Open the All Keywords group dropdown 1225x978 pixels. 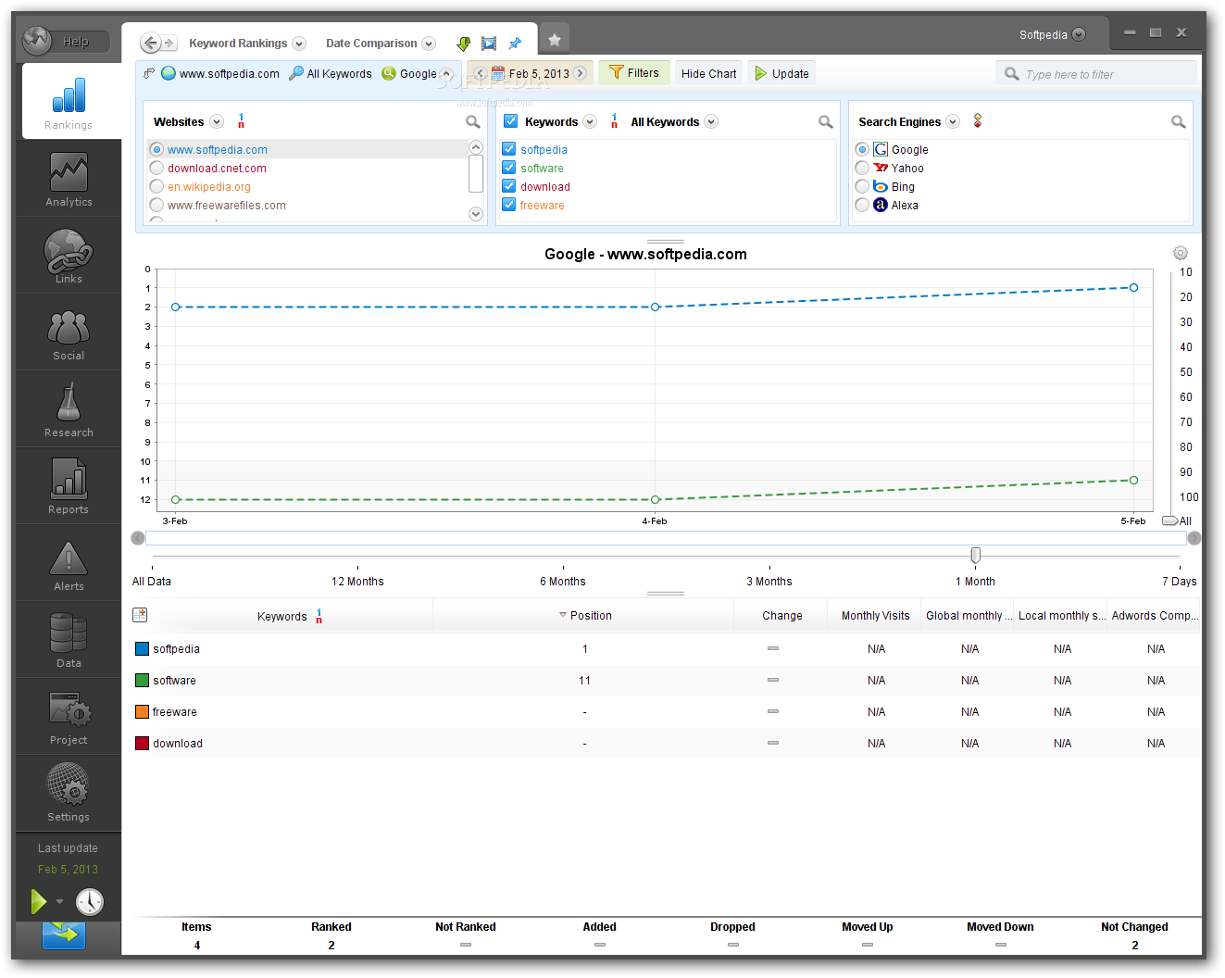(711, 121)
